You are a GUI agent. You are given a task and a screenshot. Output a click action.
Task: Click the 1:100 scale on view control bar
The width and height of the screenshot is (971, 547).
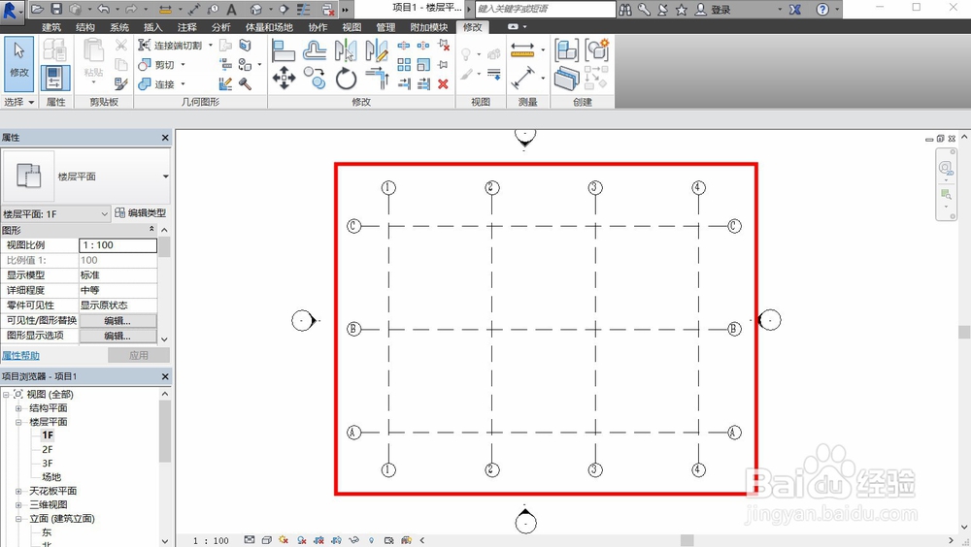coord(211,541)
